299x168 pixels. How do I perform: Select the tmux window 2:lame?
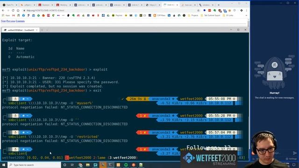(x=99, y=158)
